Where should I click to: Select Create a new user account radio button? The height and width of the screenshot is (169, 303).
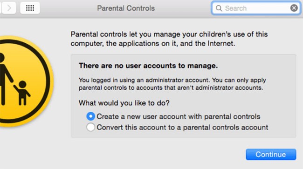pyautogui.click(x=90, y=116)
